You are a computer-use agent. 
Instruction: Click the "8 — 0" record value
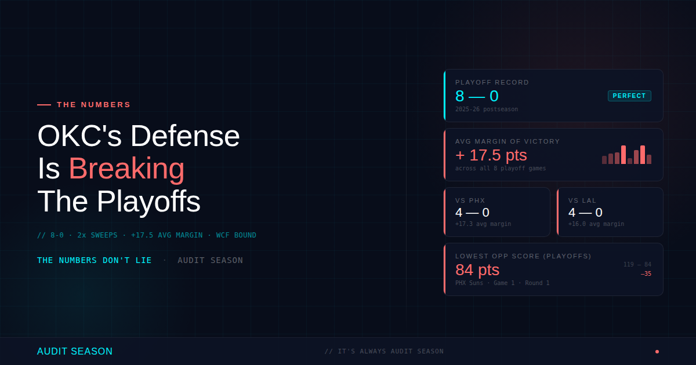[477, 96]
